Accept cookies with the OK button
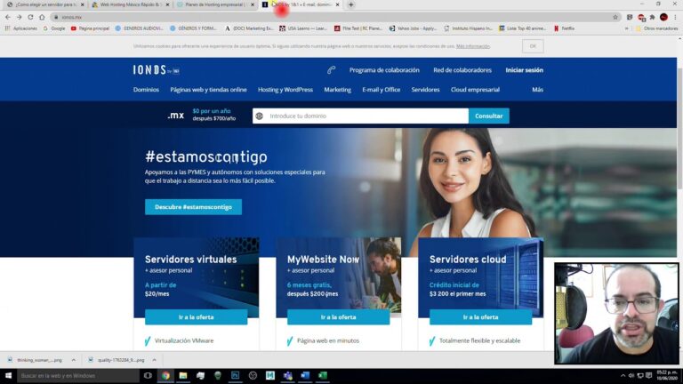This screenshot has height=384, width=683. [x=533, y=46]
